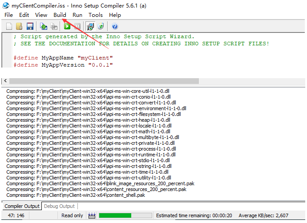Open the Run menu

[77, 15]
